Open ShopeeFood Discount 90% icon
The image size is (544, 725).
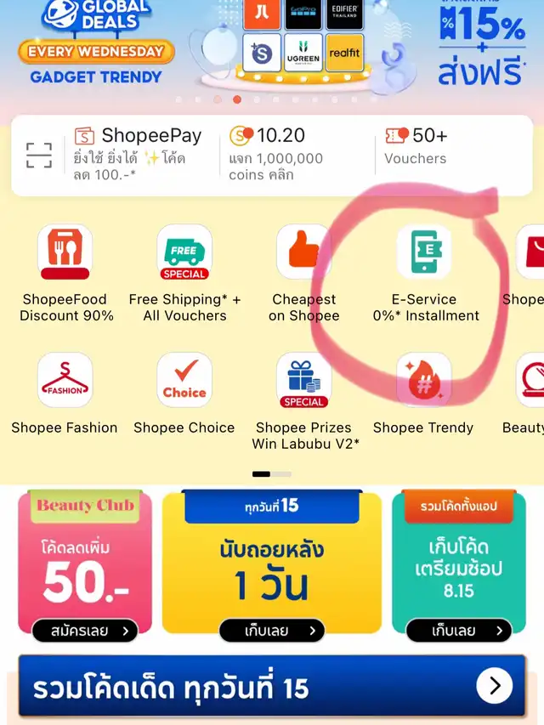coord(65,252)
